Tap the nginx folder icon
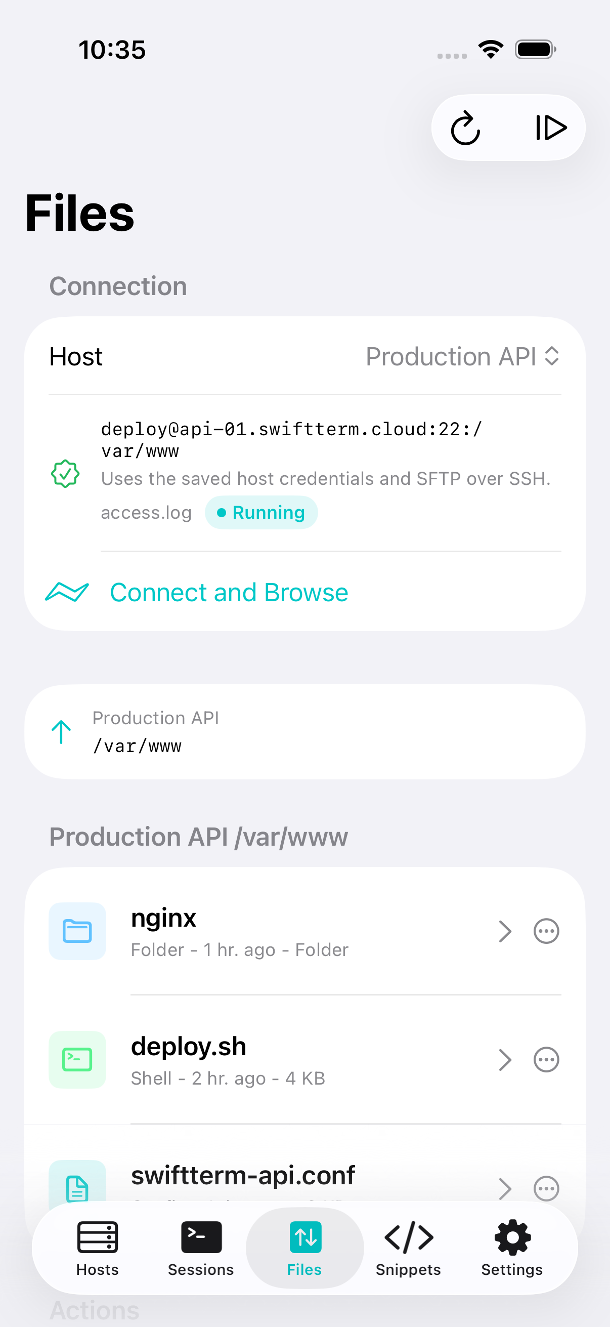Image resolution: width=610 pixels, height=1327 pixels. click(77, 931)
